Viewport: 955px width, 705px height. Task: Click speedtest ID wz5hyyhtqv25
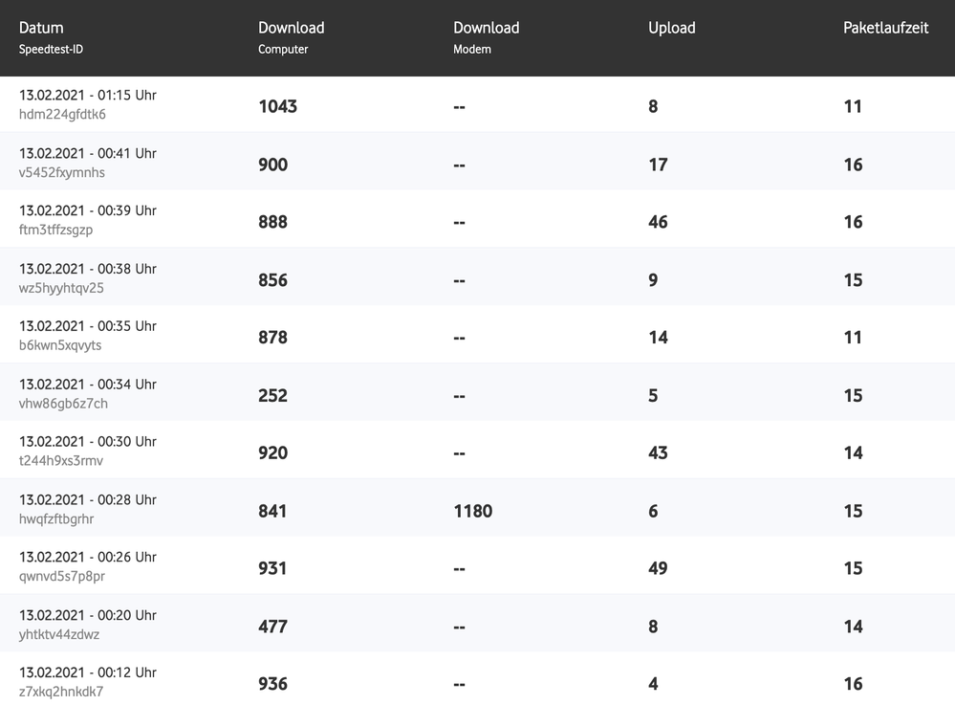pos(61,288)
